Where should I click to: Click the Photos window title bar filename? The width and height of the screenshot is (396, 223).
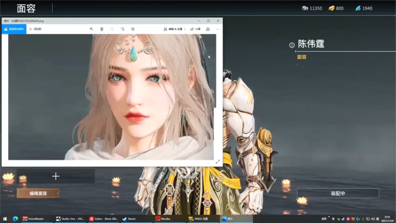[x=24, y=21]
